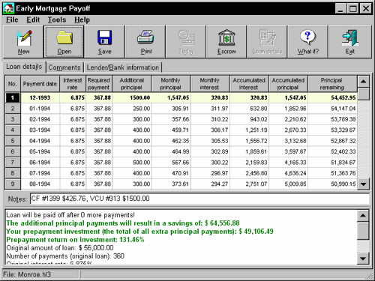Open the Tools menu
Viewport: 375px width, 281px height.
coord(57,19)
